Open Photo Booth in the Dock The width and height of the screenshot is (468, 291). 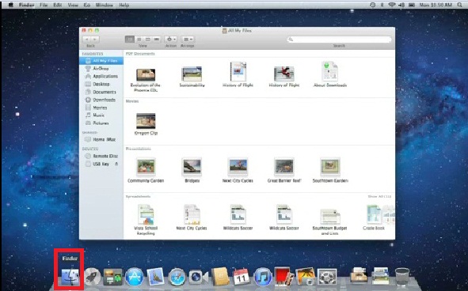click(x=283, y=277)
